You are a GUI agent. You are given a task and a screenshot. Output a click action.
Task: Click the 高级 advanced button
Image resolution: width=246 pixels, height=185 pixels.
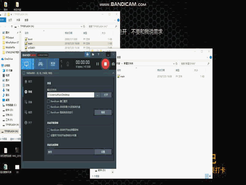[103, 112]
